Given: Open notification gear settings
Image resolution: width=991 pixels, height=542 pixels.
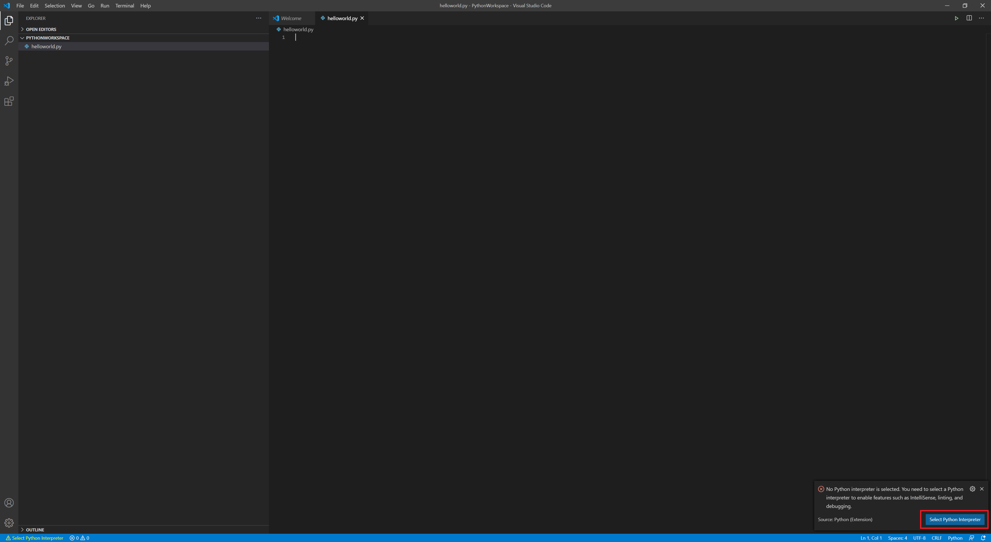Looking at the screenshot, I should pyautogui.click(x=972, y=489).
